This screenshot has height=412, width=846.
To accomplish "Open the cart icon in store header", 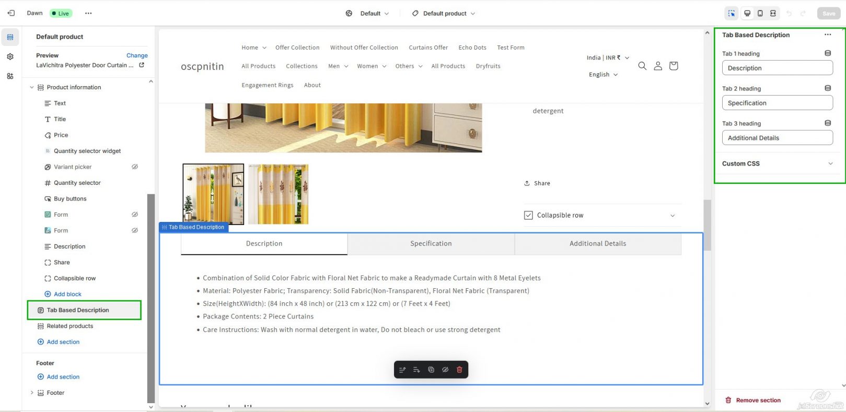I will coord(674,66).
